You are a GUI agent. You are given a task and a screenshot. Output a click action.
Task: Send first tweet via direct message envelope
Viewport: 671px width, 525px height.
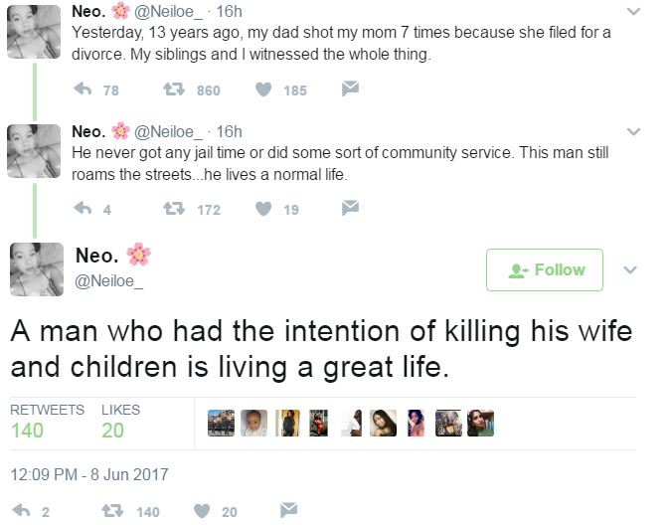pyautogui.click(x=350, y=90)
